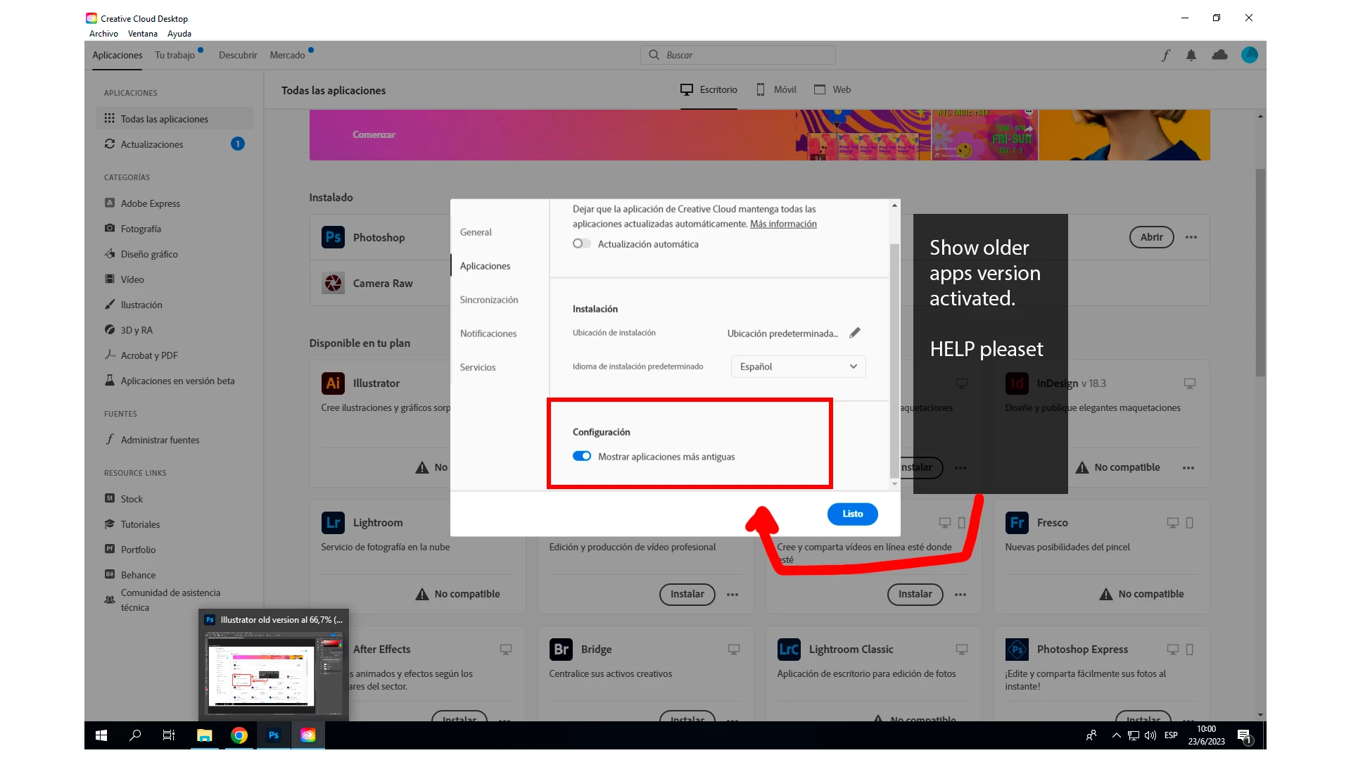Open more options for Photoshop row
The width and height of the screenshot is (1351, 760).
1191,237
